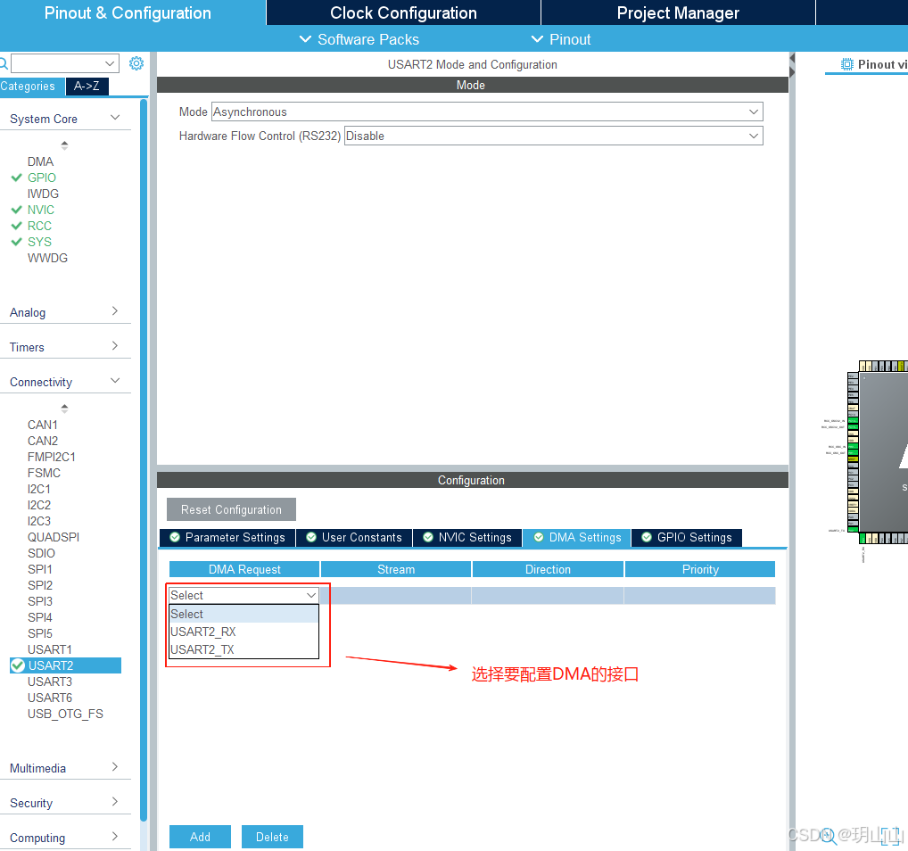Screen dimensions: 908x851
Task: Expand the Multimedia category
Action: [x=115, y=767]
